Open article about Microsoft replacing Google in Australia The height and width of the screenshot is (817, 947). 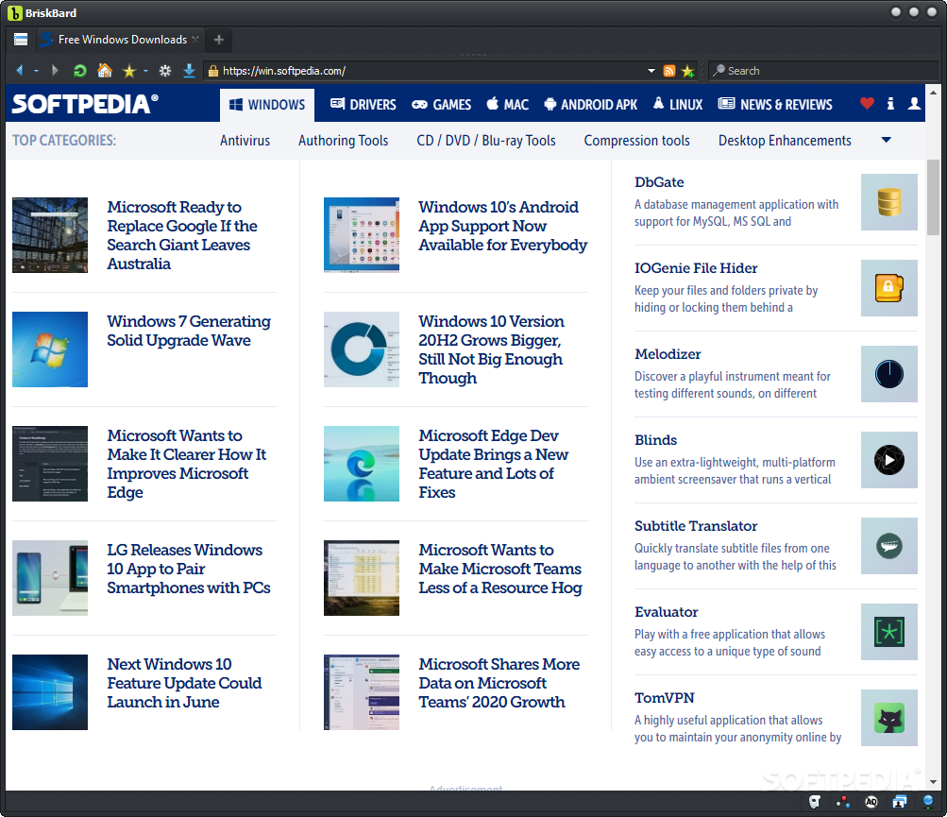[x=182, y=235]
